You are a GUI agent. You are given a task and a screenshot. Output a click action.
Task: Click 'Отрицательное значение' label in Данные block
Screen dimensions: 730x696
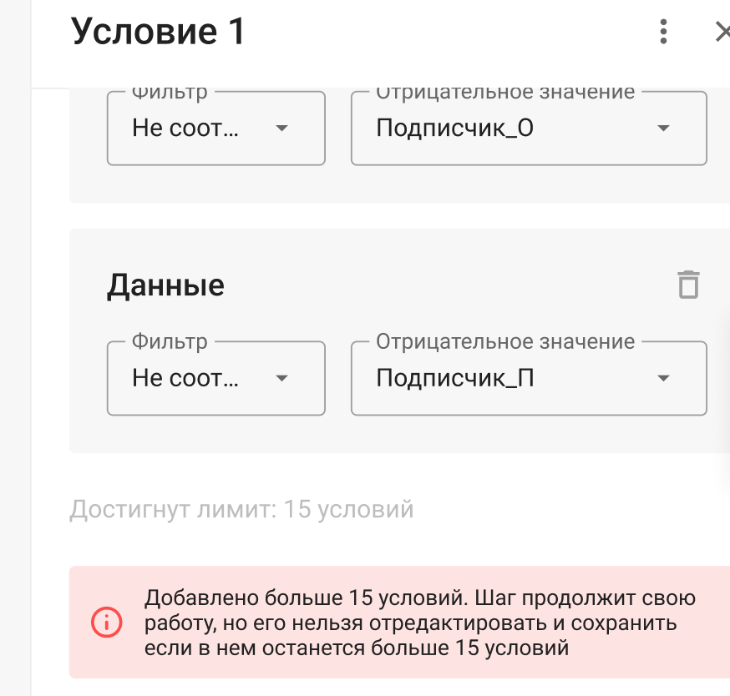click(505, 341)
